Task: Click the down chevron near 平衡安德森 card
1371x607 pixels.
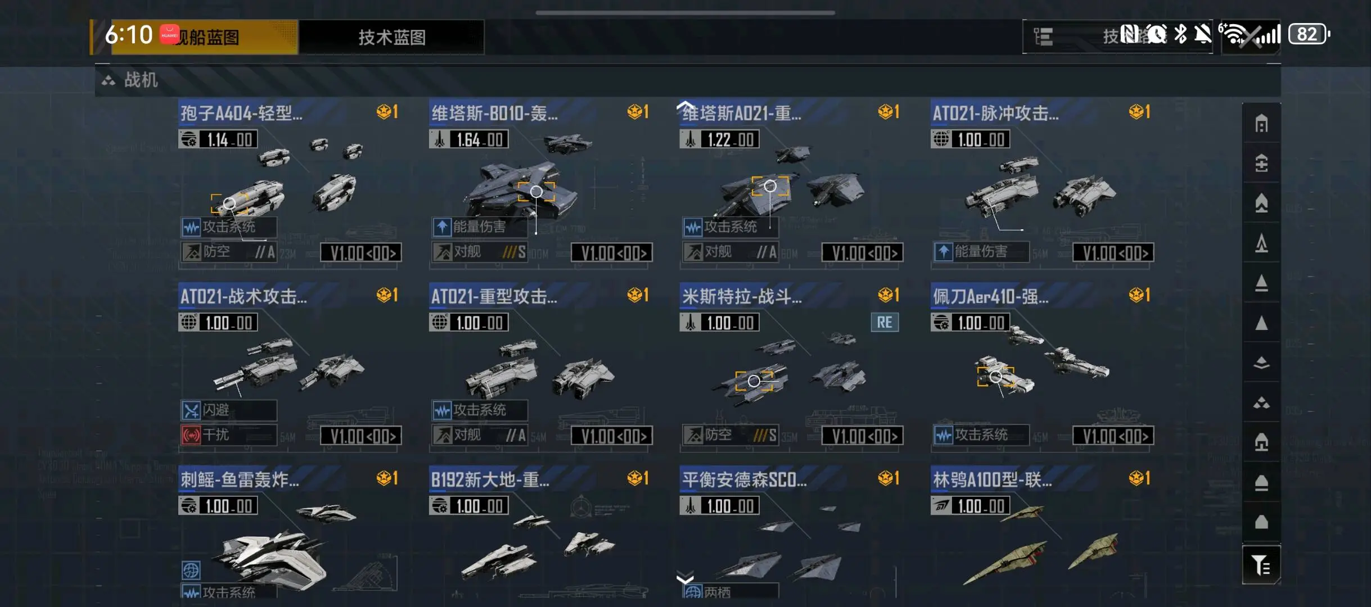Action: click(x=685, y=577)
